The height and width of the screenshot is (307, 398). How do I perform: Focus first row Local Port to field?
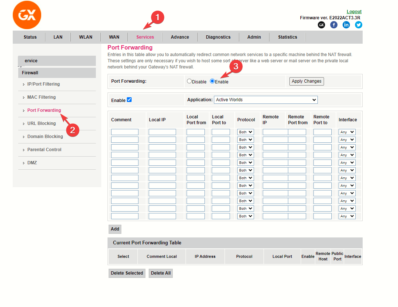221,132
